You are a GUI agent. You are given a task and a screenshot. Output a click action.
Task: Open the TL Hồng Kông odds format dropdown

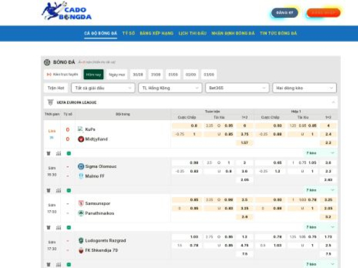point(169,88)
